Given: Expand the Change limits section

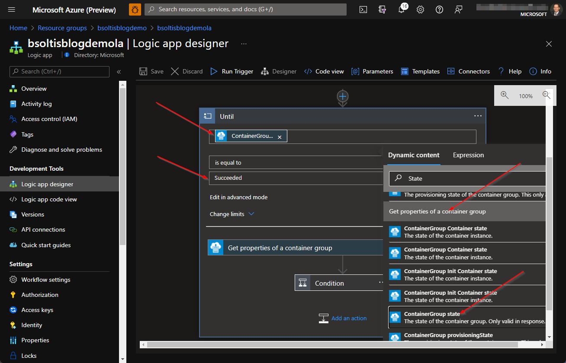Looking at the screenshot, I should click(232, 214).
